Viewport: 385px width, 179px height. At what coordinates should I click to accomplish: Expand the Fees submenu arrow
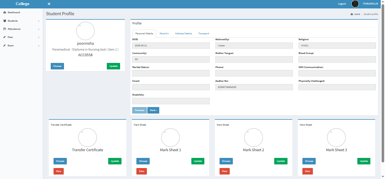coord(39,37)
